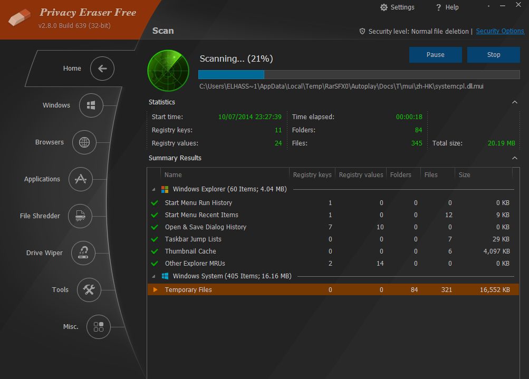Stop the running scan

tap(493, 55)
